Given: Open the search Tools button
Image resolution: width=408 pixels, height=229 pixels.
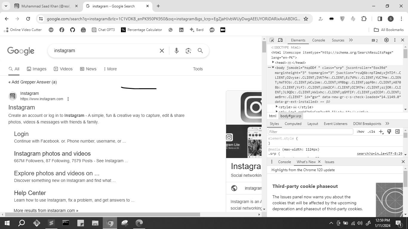Looking at the screenshot, I should pyautogui.click(x=198, y=69).
